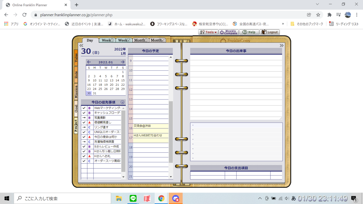Open the priority tasks options arrow icon
Image resolution: width=363 pixels, height=204 pixels.
click(x=123, y=102)
